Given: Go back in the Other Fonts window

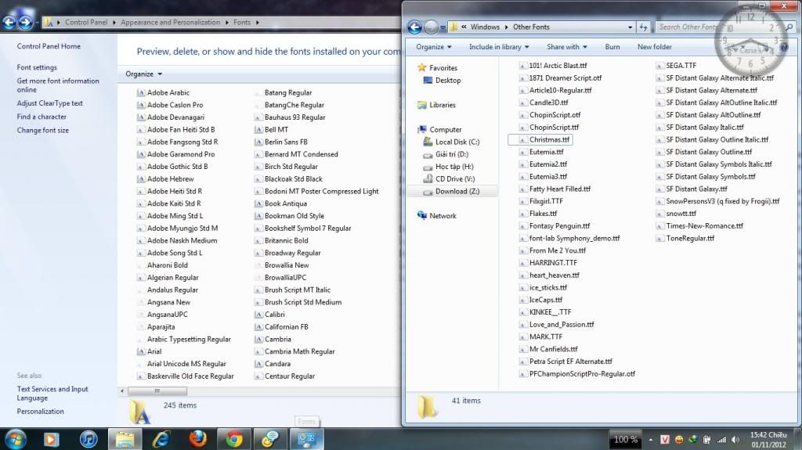Looking at the screenshot, I should pyautogui.click(x=415, y=27).
